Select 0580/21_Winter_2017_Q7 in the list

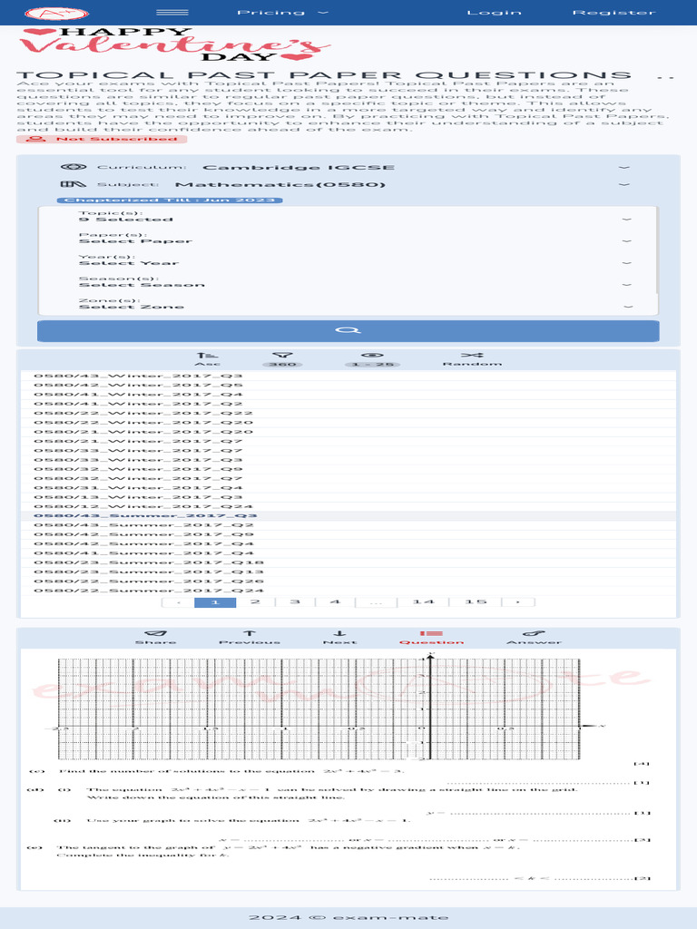coord(348,442)
